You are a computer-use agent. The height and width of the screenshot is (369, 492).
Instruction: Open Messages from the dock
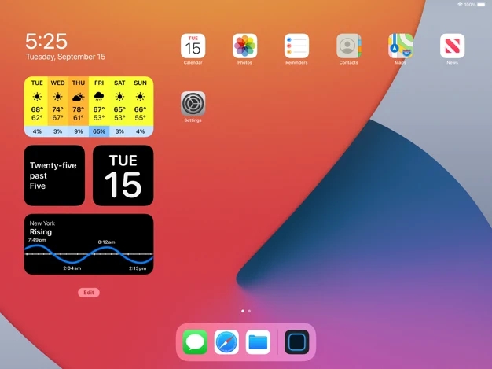click(x=195, y=342)
